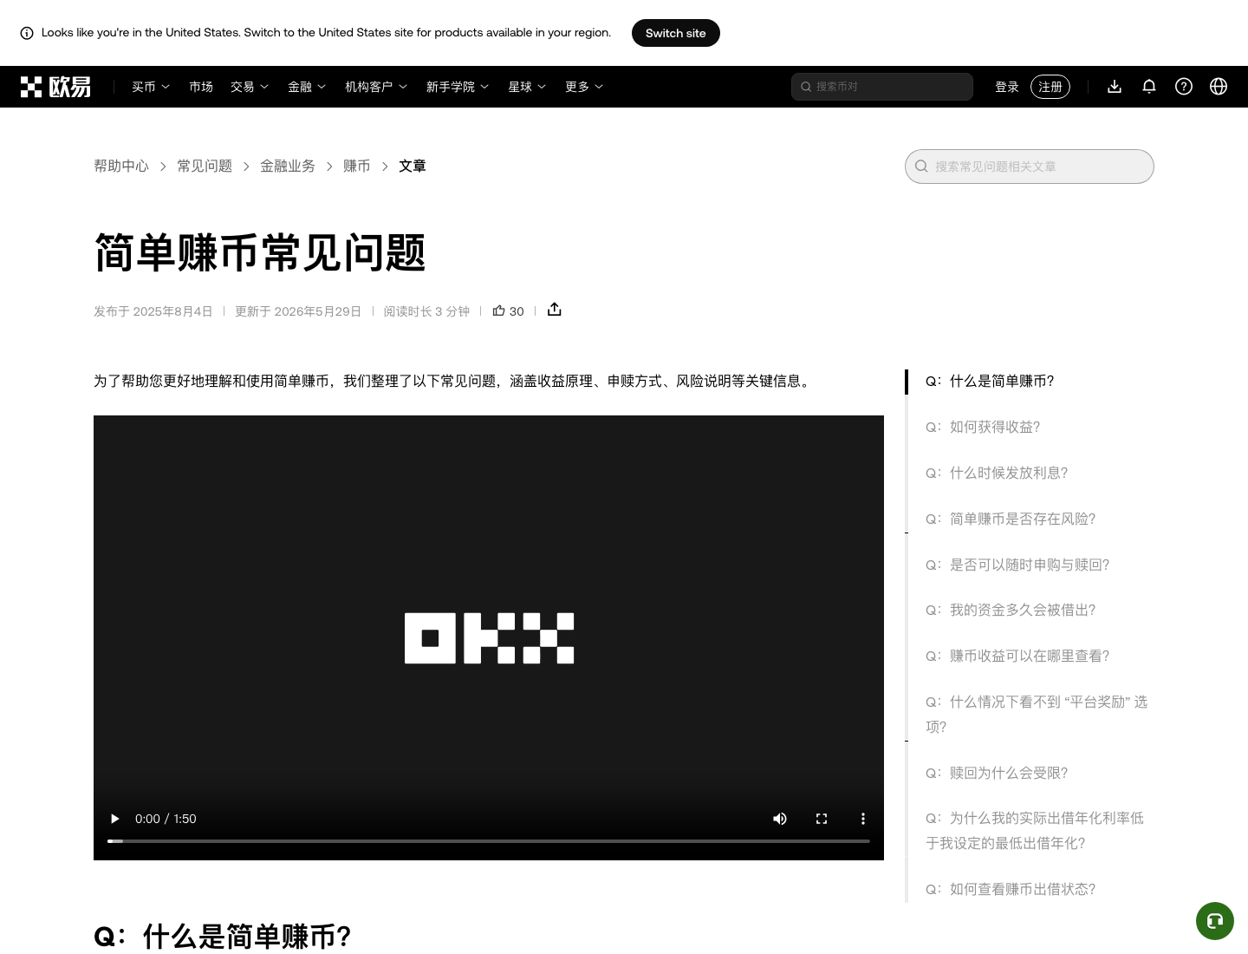Expand the 更多 dropdown menu
The width and height of the screenshot is (1248, 954).
(x=584, y=87)
